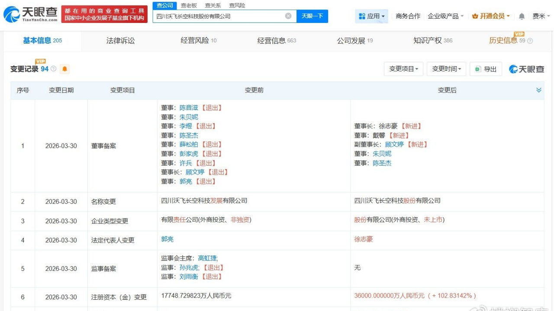Open 顾文婷 link in 变更前 column
Image resolution: width=554 pixels, height=311 pixels.
click(x=194, y=172)
